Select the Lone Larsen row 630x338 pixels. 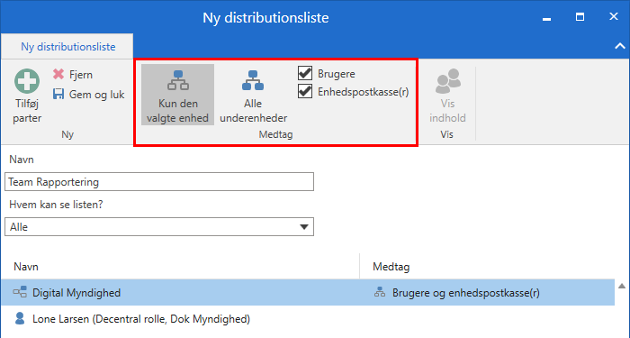pos(308,319)
